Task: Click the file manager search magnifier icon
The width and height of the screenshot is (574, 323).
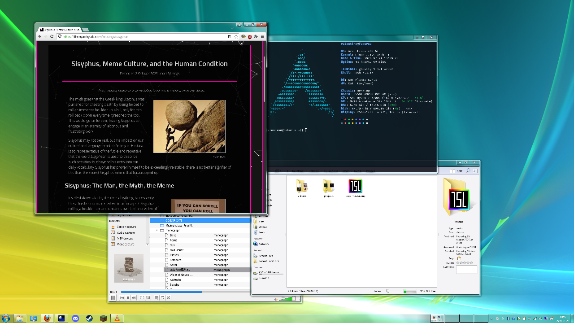Action: click(468, 170)
